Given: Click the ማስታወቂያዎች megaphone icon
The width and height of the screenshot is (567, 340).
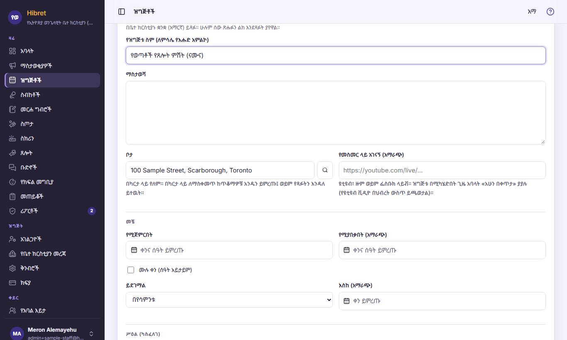Looking at the screenshot, I should pos(12,66).
